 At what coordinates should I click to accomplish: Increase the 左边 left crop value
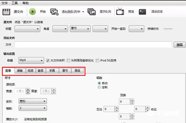click(117, 108)
